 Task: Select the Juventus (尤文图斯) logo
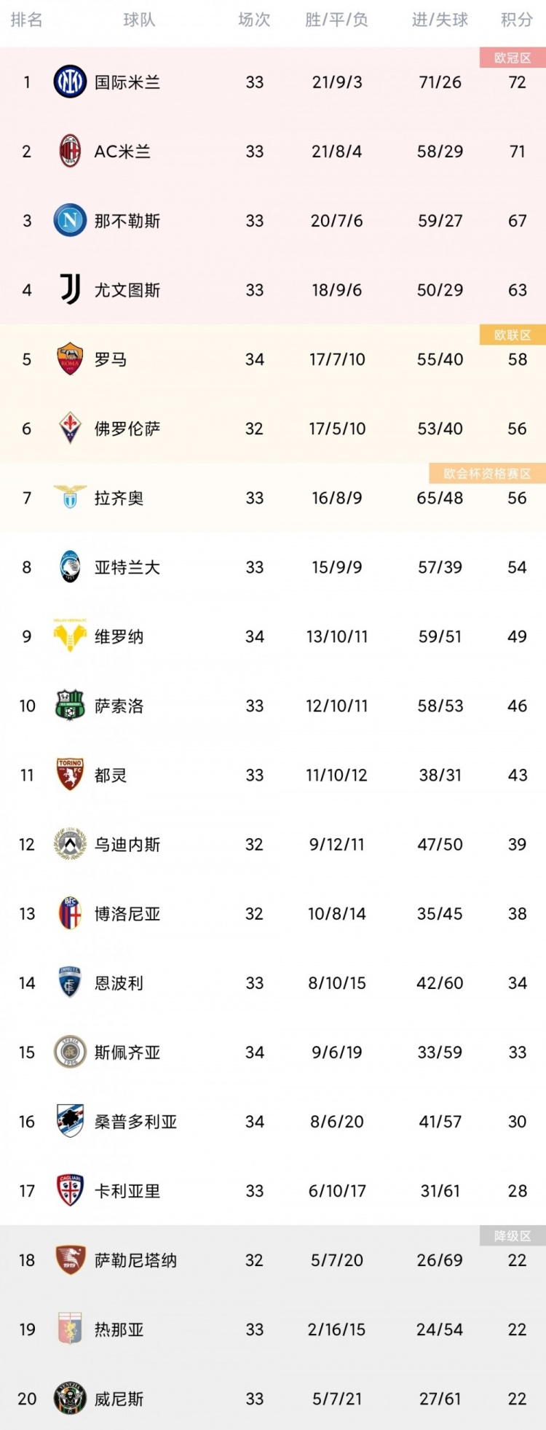[x=70, y=290]
